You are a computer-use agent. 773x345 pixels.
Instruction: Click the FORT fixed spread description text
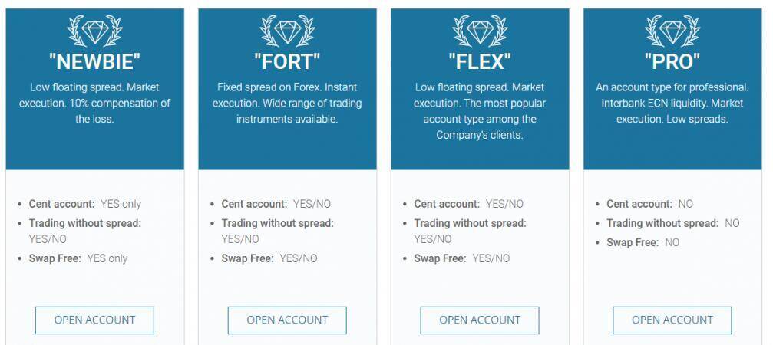point(287,103)
